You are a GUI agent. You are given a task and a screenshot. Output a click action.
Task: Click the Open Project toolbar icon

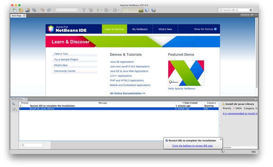tap(27, 10)
